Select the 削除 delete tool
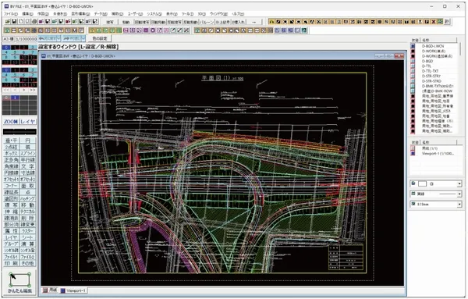 (x=28, y=218)
